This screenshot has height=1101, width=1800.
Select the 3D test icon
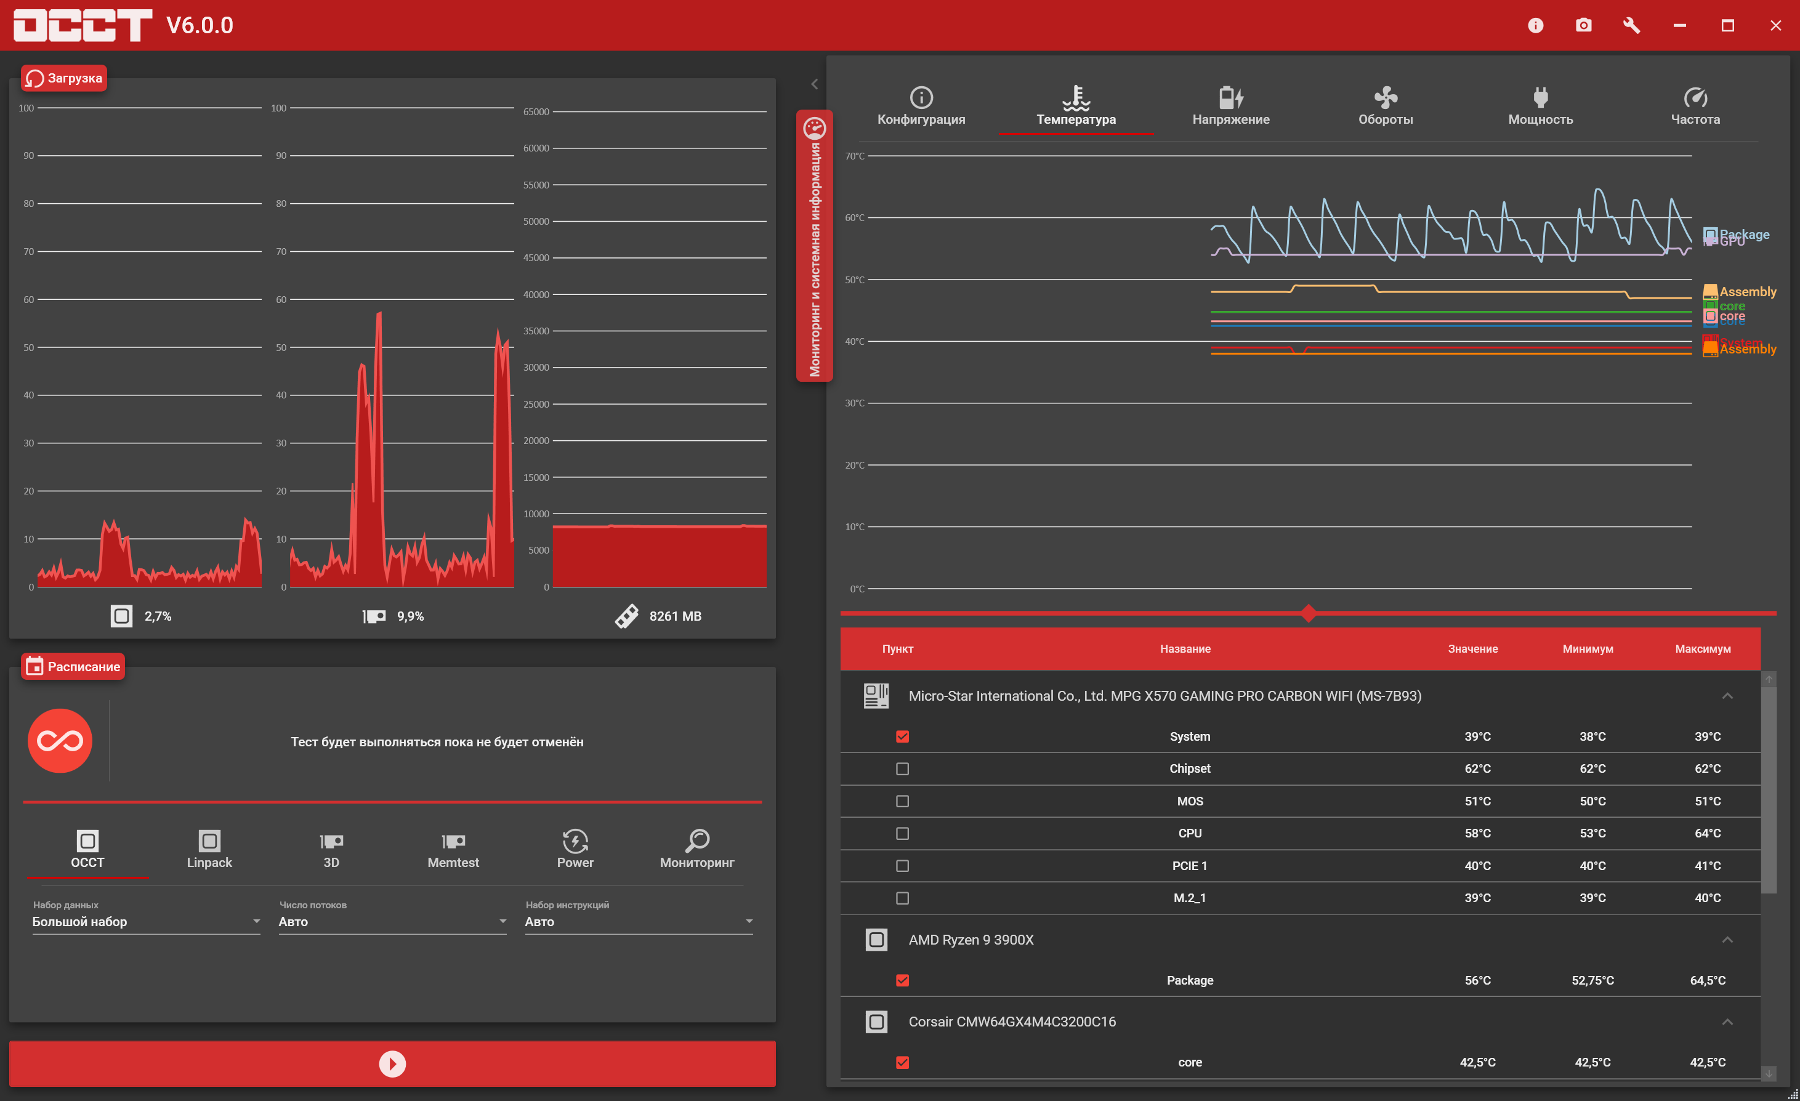(x=331, y=842)
